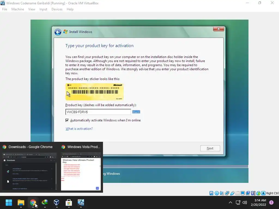This screenshot has width=279, height=209.
Task: Click the Vista VM taskbar icon
Action: tap(81, 202)
